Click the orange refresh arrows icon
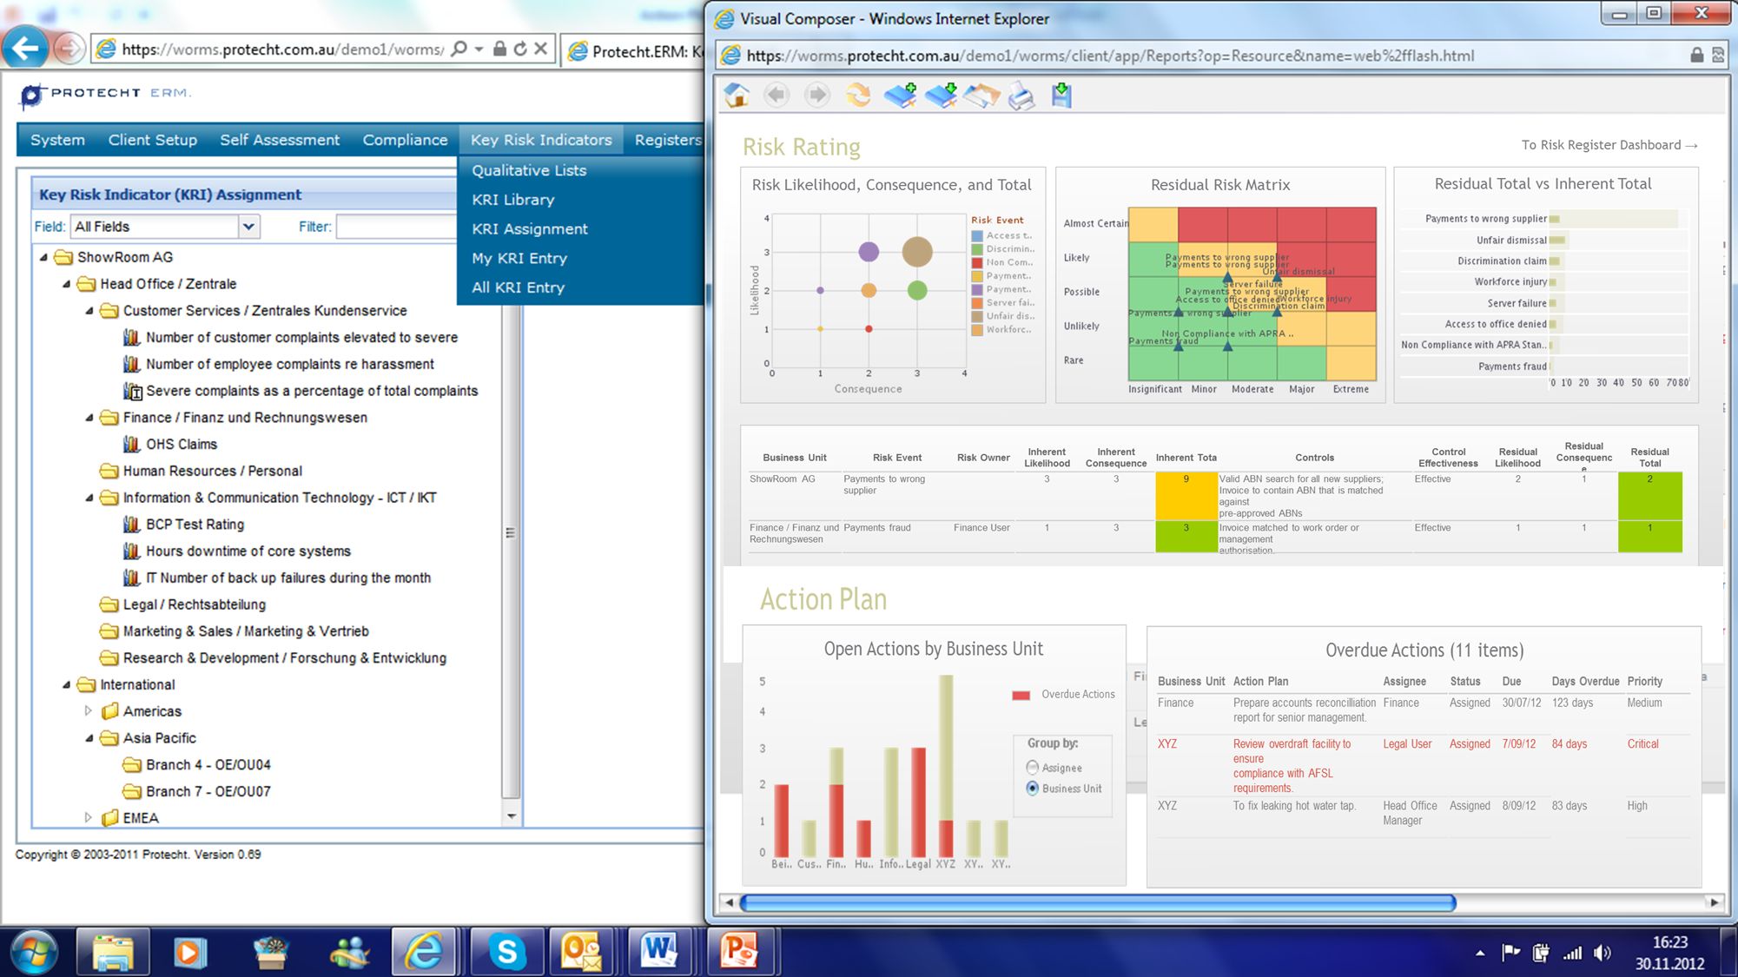Screen dimensions: 1738x977 tap(858, 95)
